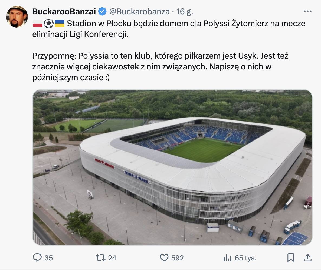This screenshot has height=275, width=321.
Task: Bookmark this post
Action: pyautogui.click(x=291, y=258)
